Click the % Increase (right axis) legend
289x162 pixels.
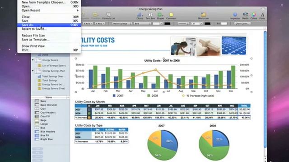tap(198, 95)
